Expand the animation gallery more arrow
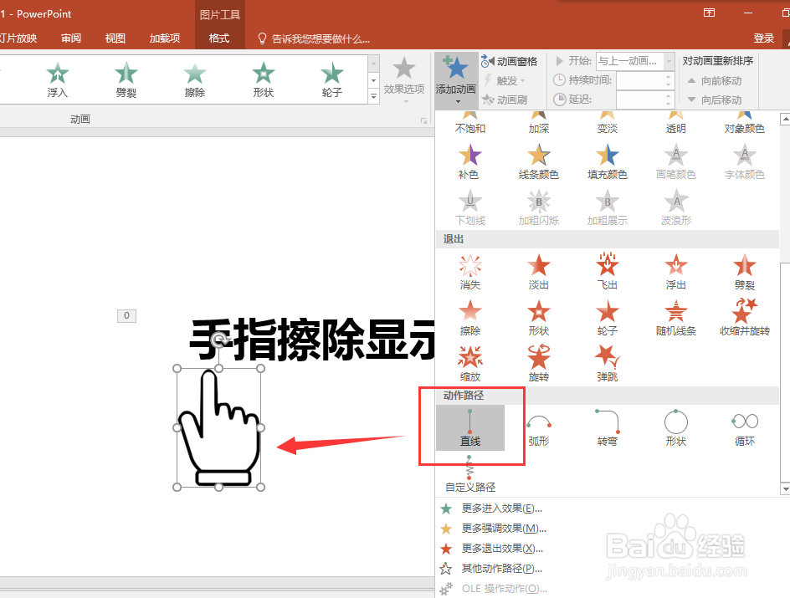The image size is (790, 598). tap(373, 95)
